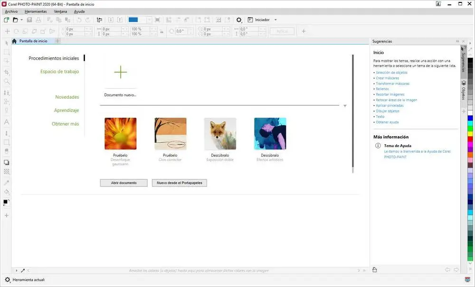This screenshot has width=475, height=287.
Task: Select the Text tool
Action: (x=6, y=122)
